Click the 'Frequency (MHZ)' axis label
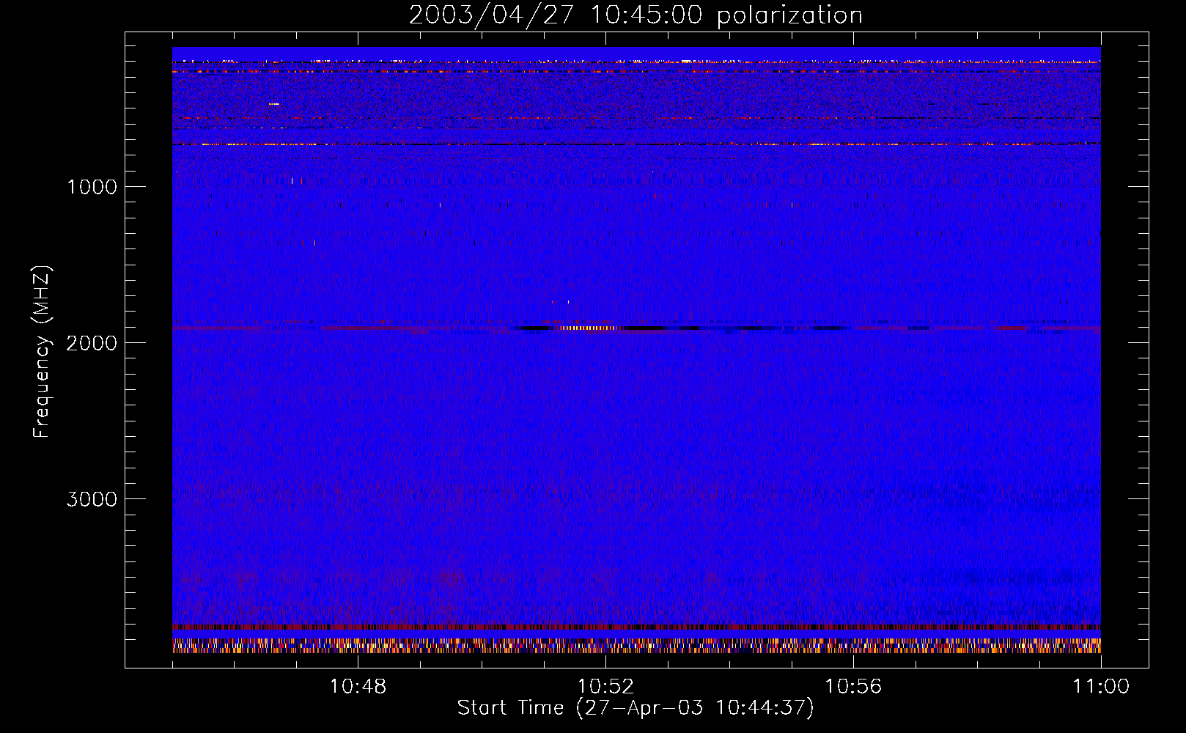This screenshot has width=1186, height=733. point(43,351)
